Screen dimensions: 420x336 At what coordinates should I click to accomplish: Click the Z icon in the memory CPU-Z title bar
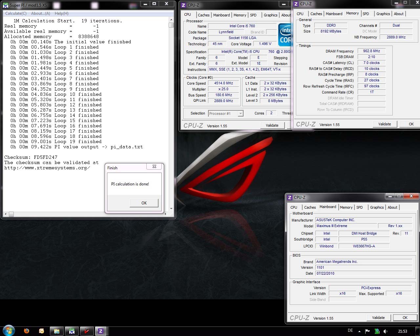[296, 4]
